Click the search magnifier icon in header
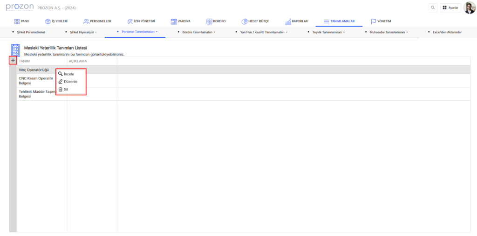The image size is (477, 236). tap(433, 8)
